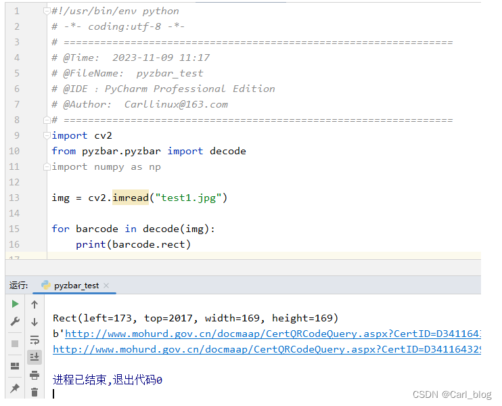
Task: Click the "test1.jpg" string literal
Action: [188, 198]
